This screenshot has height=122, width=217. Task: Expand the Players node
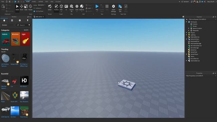pyautogui.click(x=186, y=33)
